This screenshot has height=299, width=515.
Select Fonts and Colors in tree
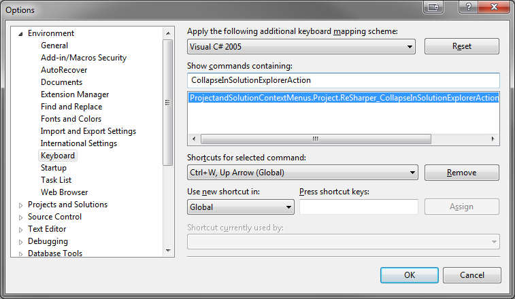click(x=71, y=119)
